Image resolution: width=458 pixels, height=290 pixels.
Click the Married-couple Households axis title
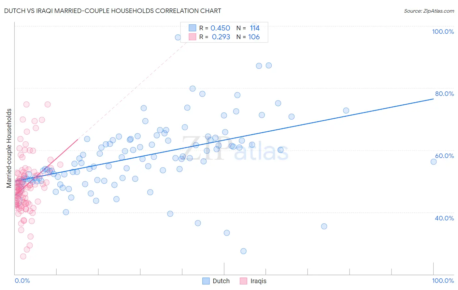click(x=9, y=148)
